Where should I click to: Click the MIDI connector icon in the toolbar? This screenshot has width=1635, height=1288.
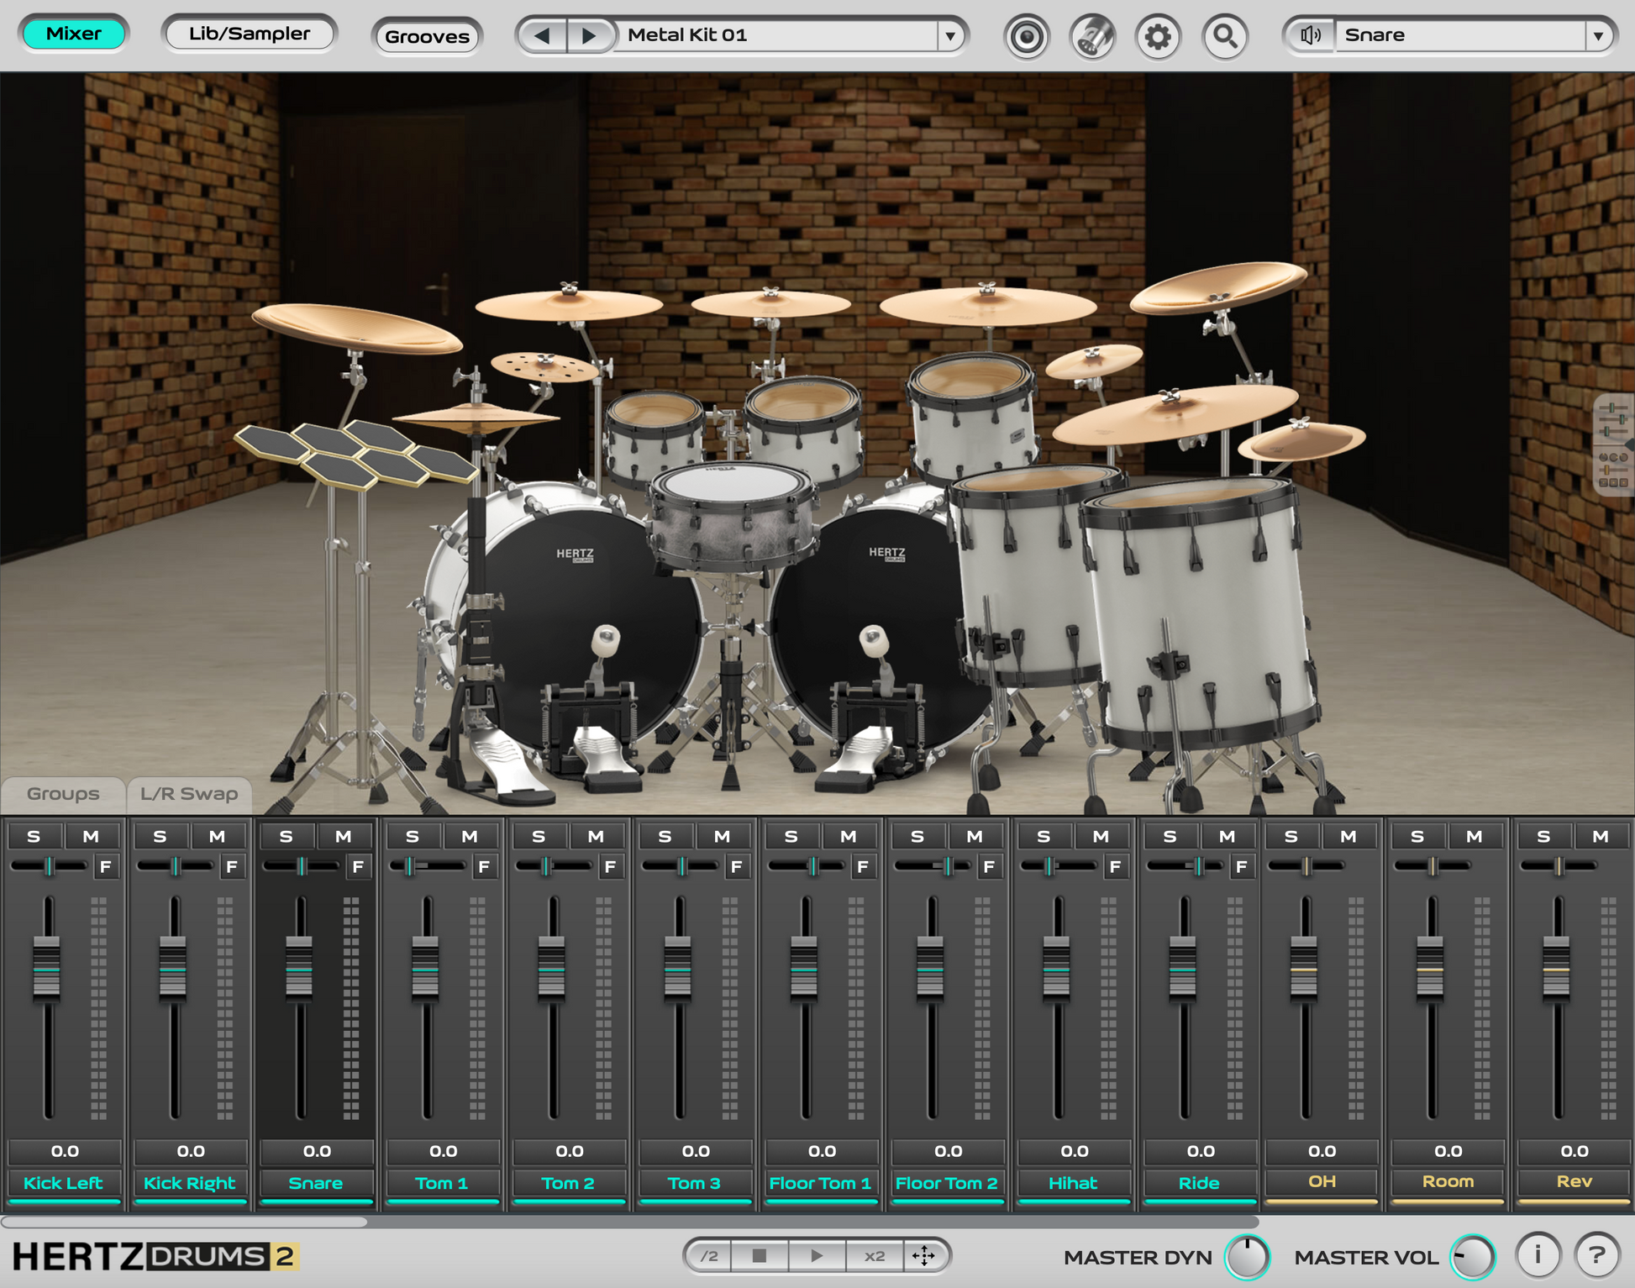(x=1091, y=36)
